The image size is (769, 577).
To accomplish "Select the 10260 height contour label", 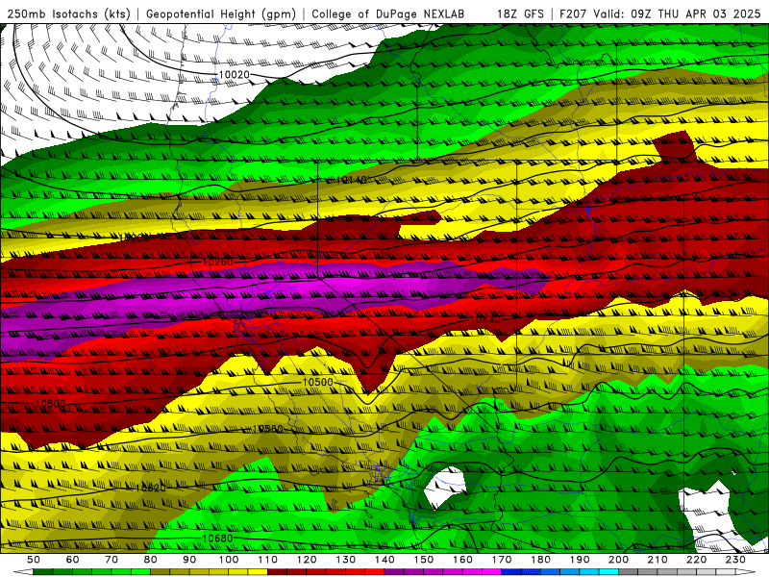I will (217, 262).
